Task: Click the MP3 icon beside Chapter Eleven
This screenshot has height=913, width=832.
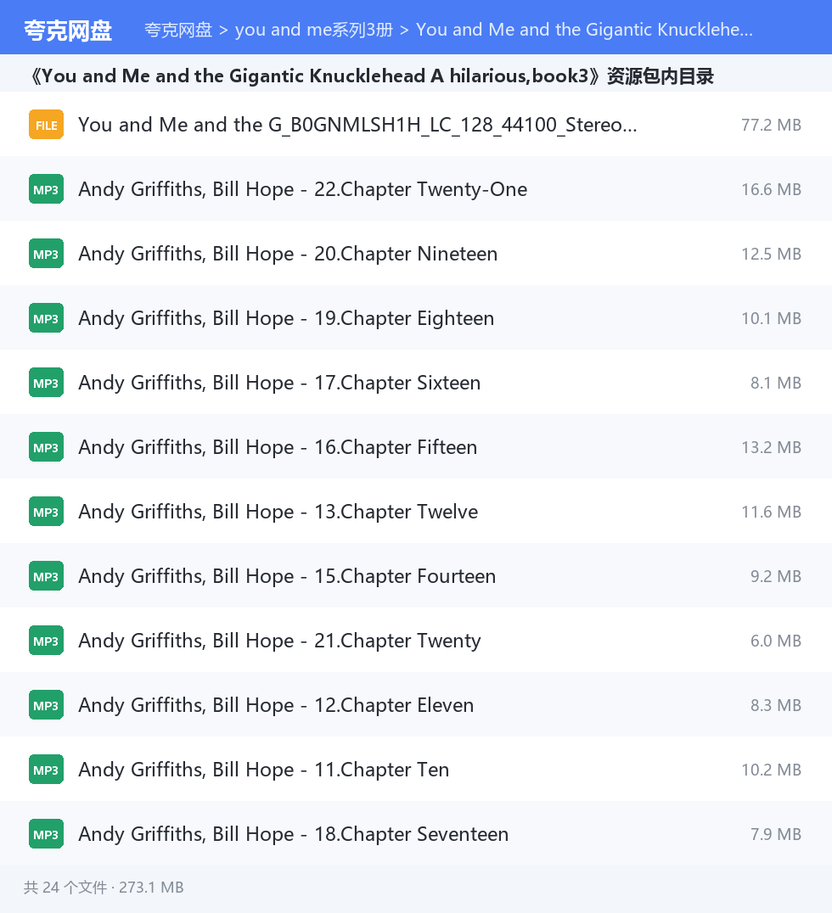Action: pyautogui.click(x=46, y=705)
